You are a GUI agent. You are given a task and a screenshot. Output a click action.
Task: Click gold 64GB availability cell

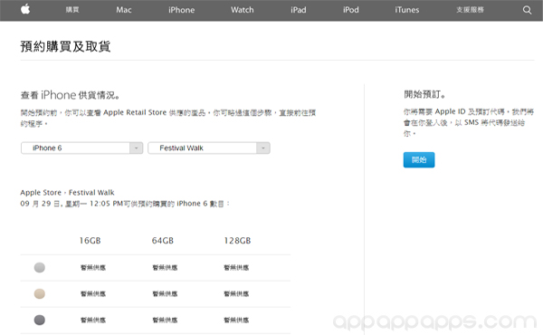click(165, 293)
